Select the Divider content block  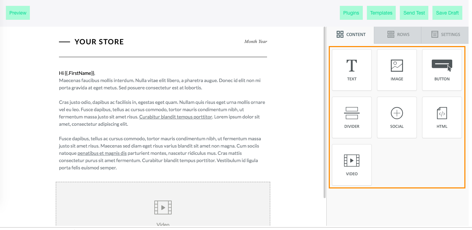coord(352,117)
